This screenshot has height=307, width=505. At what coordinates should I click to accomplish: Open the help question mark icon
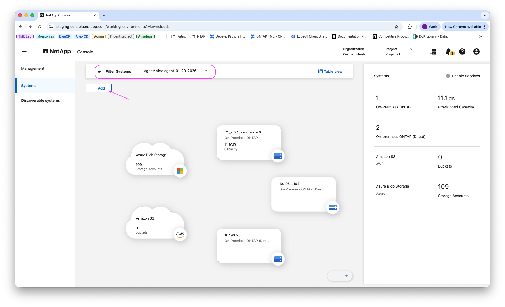click(462, 52)
